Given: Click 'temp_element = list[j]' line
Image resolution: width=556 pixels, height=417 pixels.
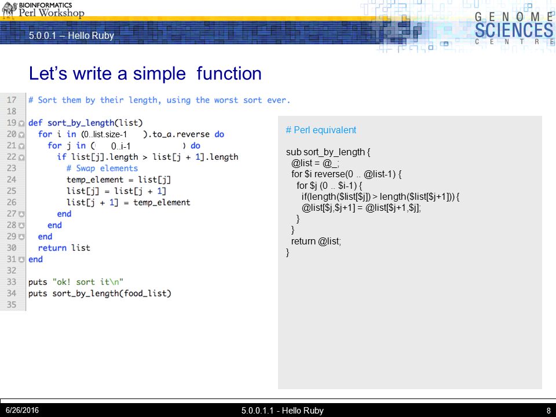Looking at the screenshot, I should 119,180.
